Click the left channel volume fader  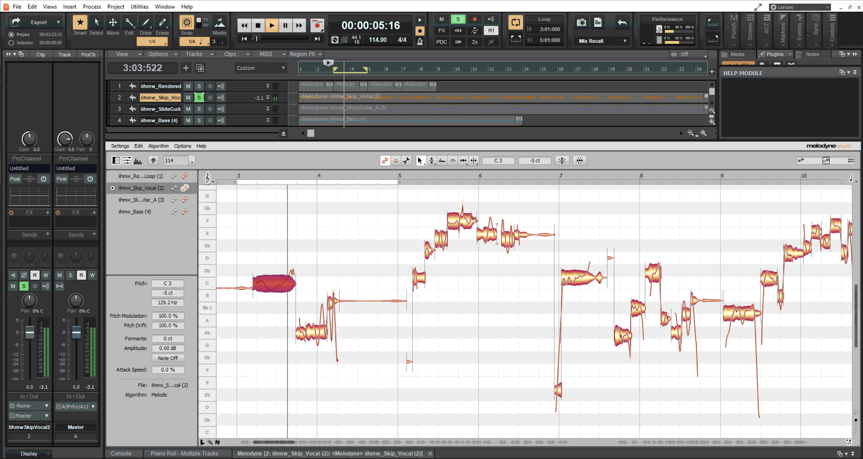30,333
